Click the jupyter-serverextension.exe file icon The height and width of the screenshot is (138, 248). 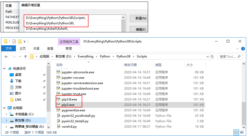[x=59, y=83]
